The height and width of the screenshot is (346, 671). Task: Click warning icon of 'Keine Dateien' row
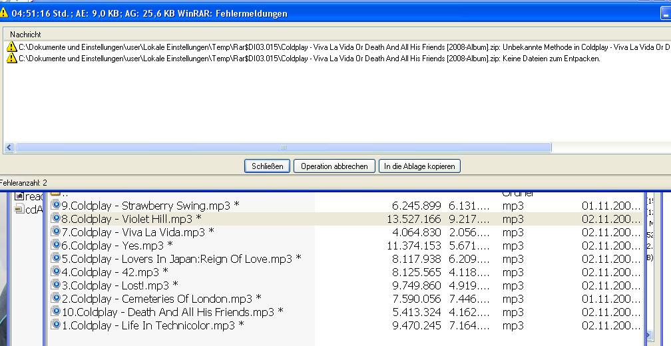click(x=11, y=58)
